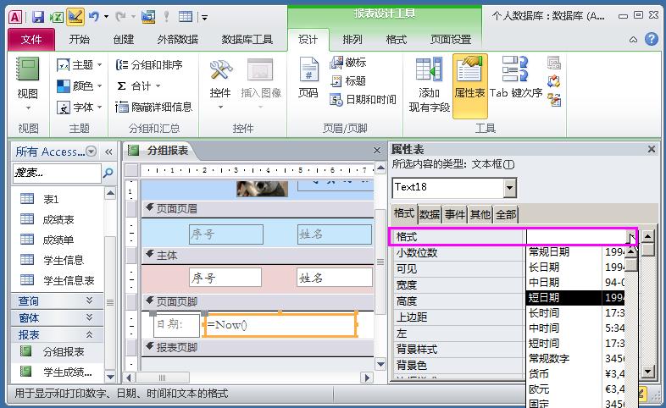Image resolution: width=666 pixels, height=408 pixels.
Task: Click the 颜色 (Colors) icon
Action: (64, 86)
